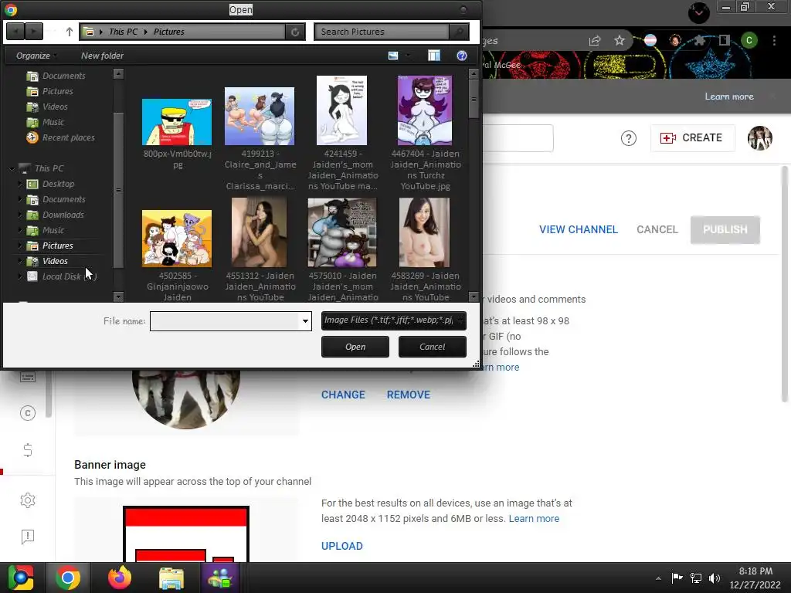
Task: Click Chrome share this page icon
Action: pos(595,41)
